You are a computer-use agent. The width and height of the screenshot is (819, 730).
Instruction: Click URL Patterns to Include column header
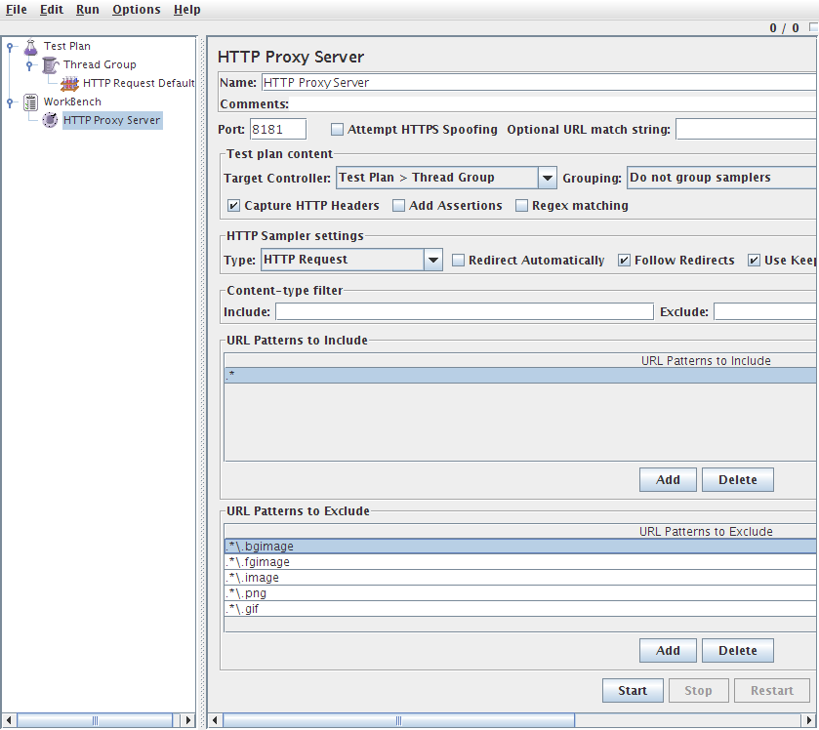520,360
